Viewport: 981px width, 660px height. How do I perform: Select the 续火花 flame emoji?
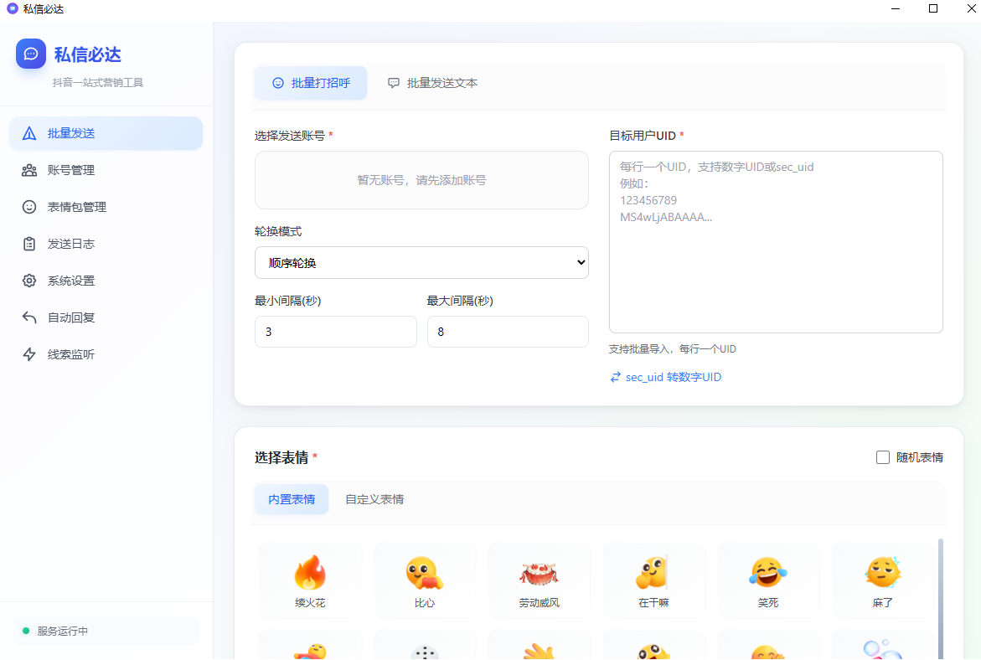click(x=310, y=580)
